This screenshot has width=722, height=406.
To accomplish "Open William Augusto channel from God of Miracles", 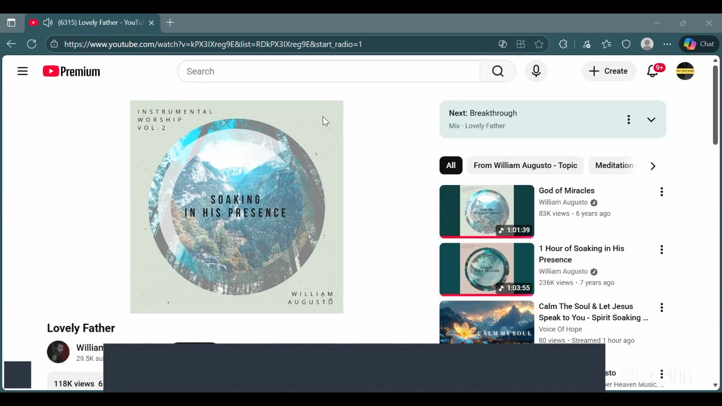I will coord(563,202).
